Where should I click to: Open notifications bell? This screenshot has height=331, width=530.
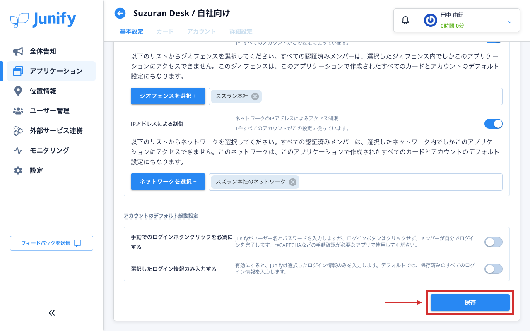pyautogui.click(x=405, y=20)
